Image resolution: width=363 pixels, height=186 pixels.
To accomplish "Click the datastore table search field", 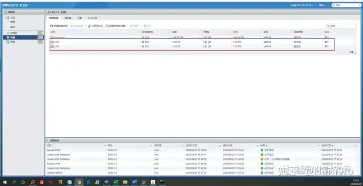I will 341,26.
